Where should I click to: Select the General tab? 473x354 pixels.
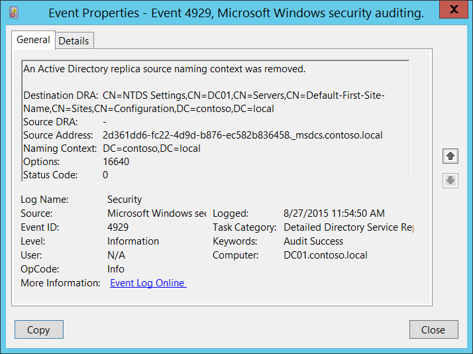(x=33, y=40)
